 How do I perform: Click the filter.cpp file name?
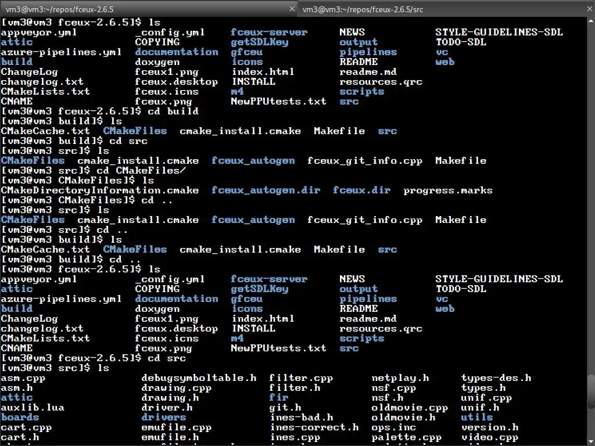[301, 378]
